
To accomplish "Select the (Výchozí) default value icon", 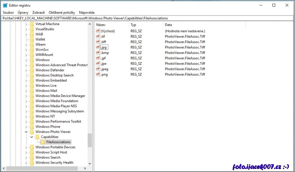I will tap(98, 31).
